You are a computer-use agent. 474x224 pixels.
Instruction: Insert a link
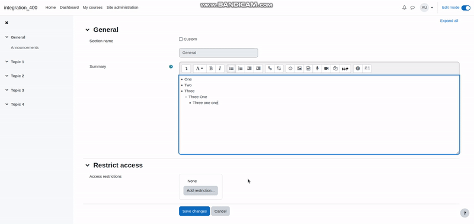point(270,69)
